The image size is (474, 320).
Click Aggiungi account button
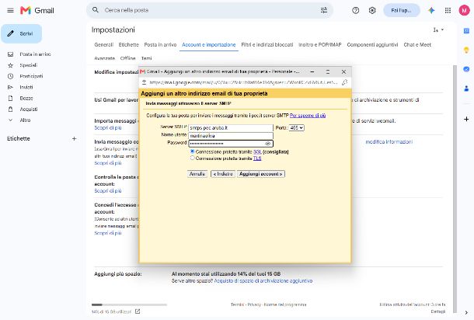click(261, 174)
